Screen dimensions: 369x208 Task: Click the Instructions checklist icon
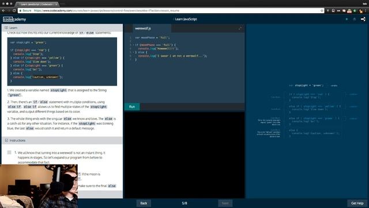click(6, 140)
